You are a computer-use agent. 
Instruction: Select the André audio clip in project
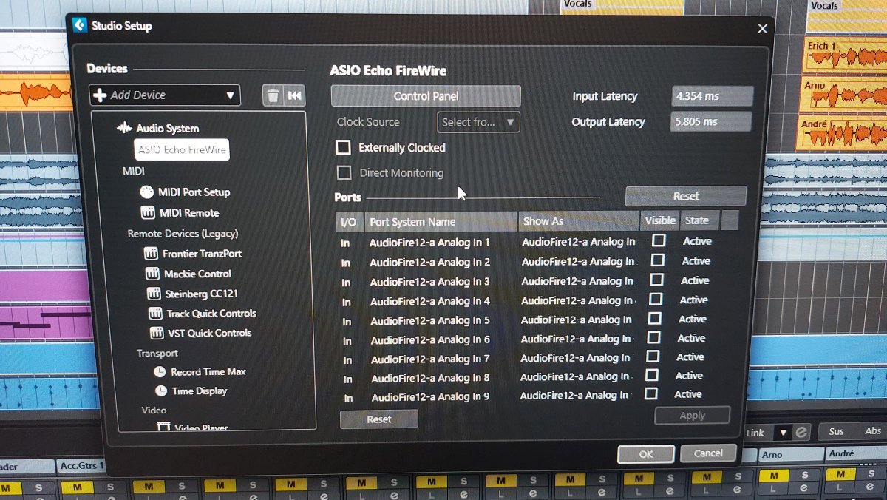tap(843, 132)
